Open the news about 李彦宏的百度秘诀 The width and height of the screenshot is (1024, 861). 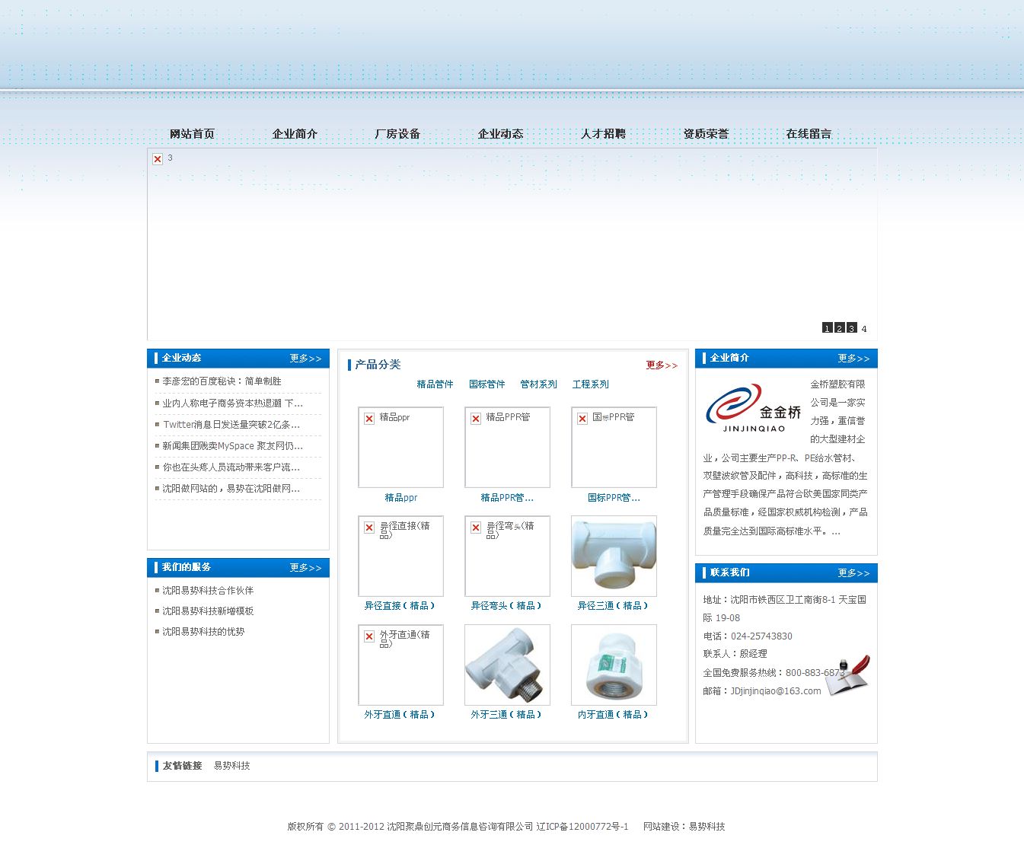point(220,381)
